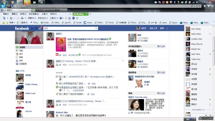215x121 pixels.
Task: Open the 工具(O) command bar dropdown
Action: (x=54, y=18)
